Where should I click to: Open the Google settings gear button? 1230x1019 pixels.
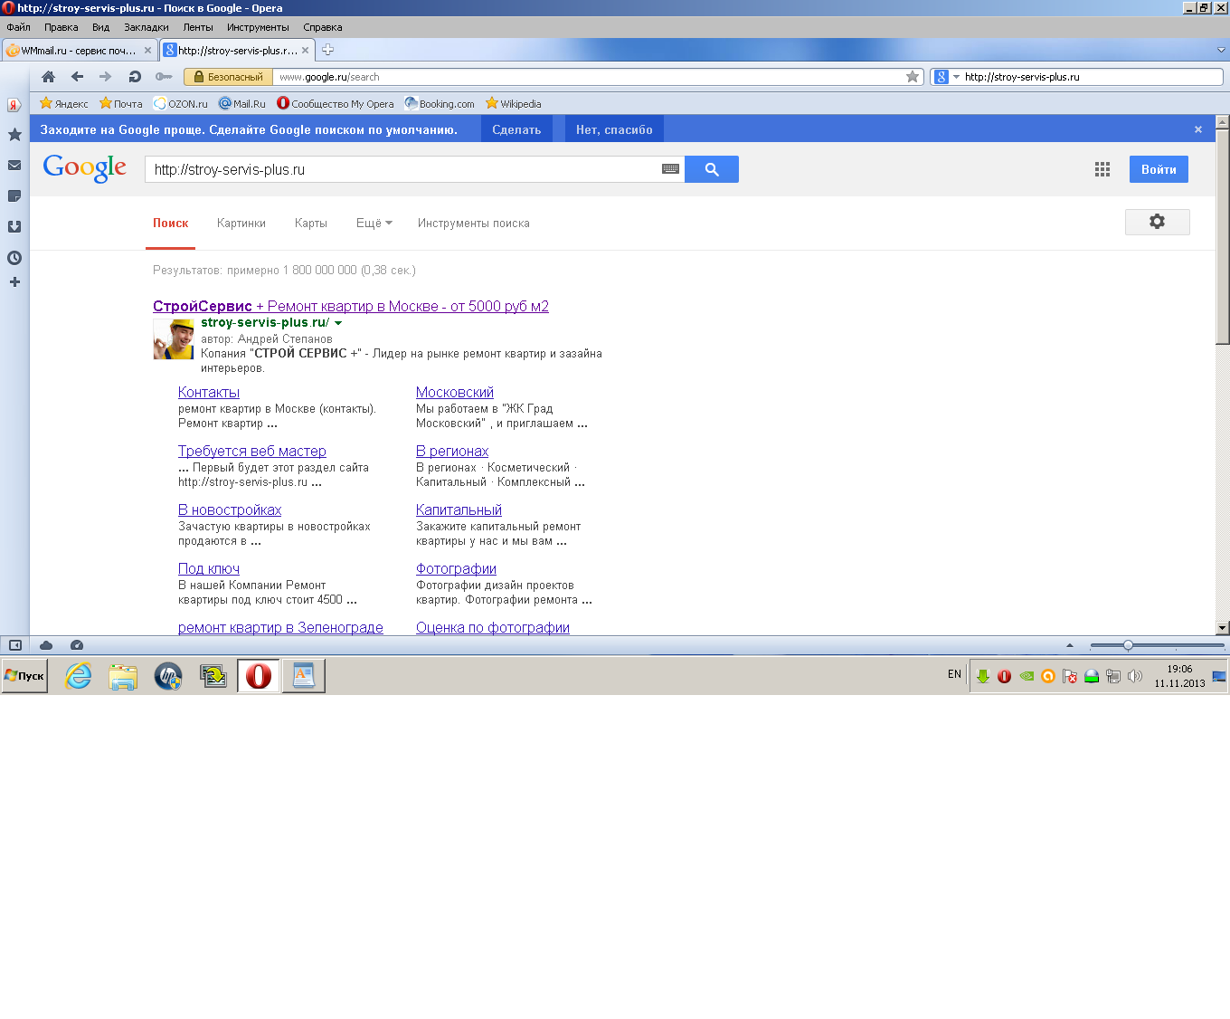pyautogui.click(x=1158, y=222)
